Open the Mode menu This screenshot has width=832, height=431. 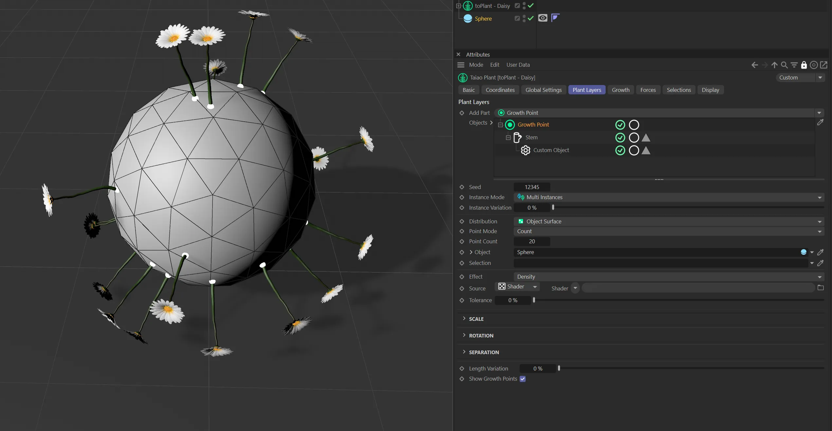[476, 65]
